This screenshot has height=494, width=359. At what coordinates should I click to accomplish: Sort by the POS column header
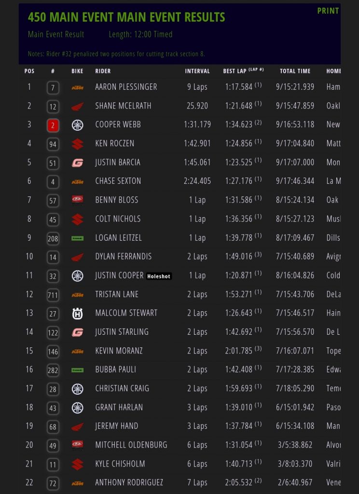click(29, 71)
